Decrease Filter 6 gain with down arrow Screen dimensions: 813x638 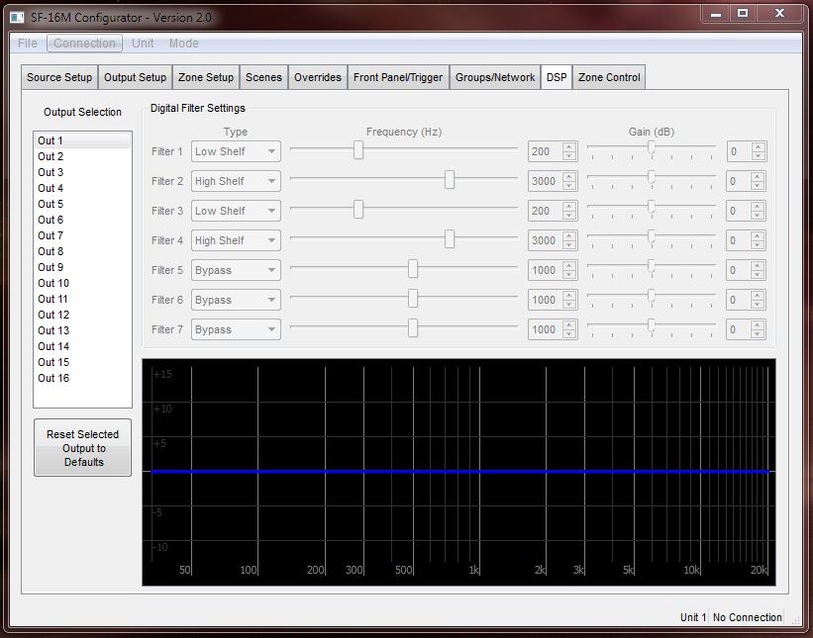758,305
